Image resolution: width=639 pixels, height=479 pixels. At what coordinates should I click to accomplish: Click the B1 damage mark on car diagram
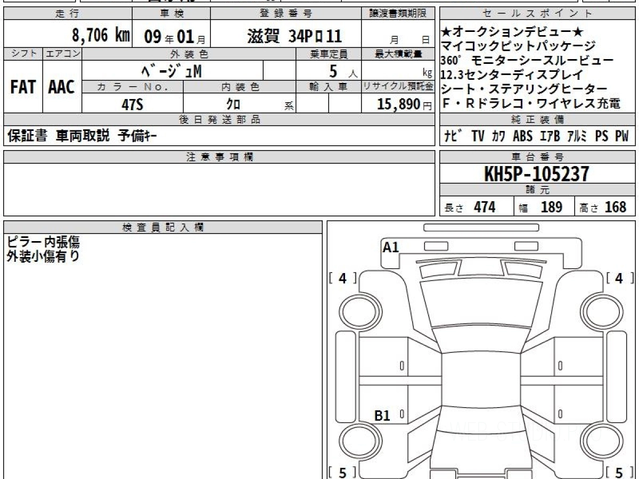tap(382, 416)
